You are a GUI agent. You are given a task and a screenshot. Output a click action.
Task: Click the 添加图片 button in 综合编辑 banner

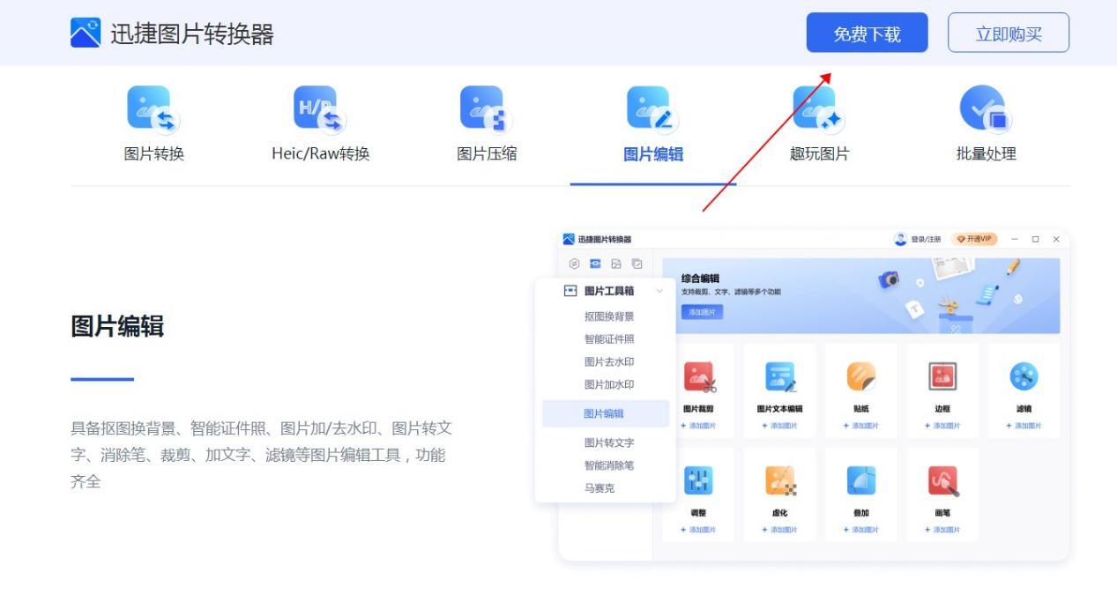(702, 312)
